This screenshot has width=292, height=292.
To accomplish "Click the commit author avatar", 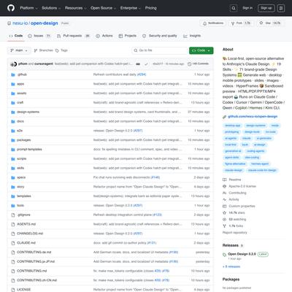I will 13,64.
